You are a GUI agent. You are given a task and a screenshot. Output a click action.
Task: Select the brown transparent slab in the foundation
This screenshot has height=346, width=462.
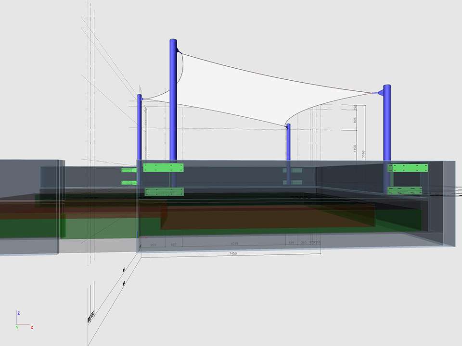click(x=269, y=216)
